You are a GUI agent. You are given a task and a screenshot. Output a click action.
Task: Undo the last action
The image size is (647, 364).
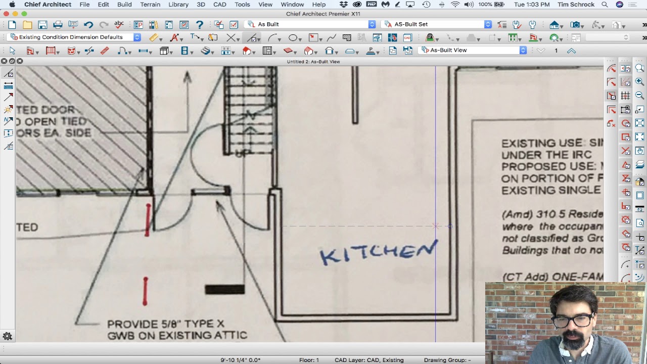(88, 24)
